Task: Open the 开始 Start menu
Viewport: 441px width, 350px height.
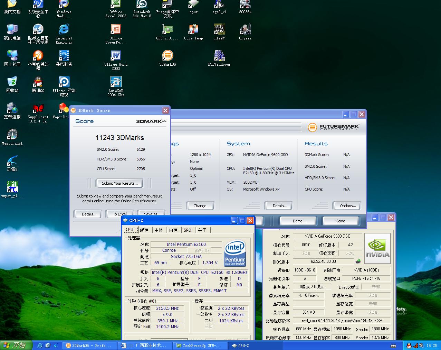Action: (16, 345)
